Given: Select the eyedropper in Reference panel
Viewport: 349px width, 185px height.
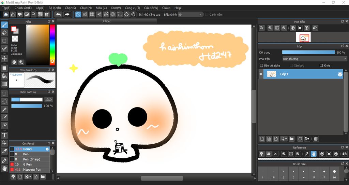Looking at the screenshot, I should pos(306,154).
